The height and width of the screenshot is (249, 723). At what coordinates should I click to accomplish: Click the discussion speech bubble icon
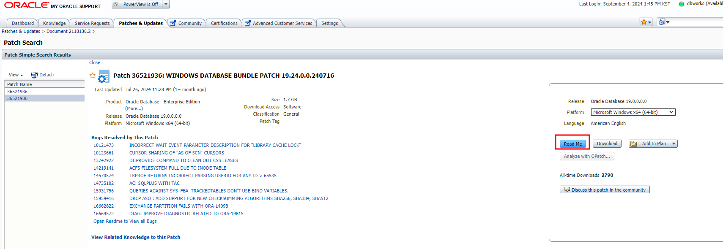pos(567,190)
